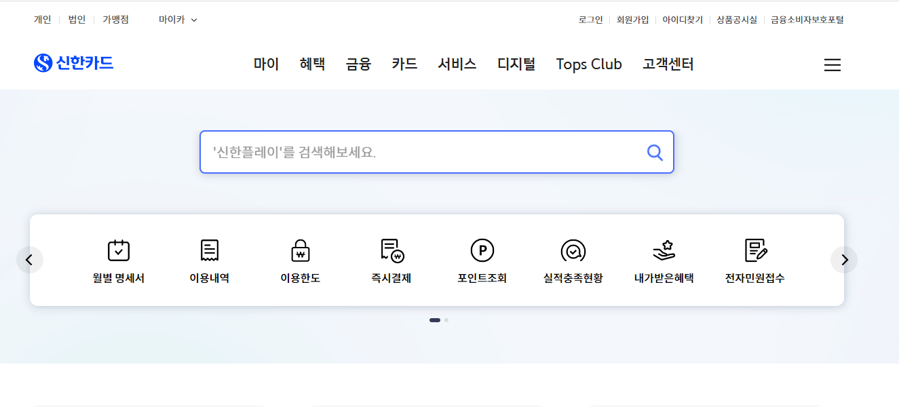Show next quick menu items
This screenshot has height=407, width=899.
(844, 260)
